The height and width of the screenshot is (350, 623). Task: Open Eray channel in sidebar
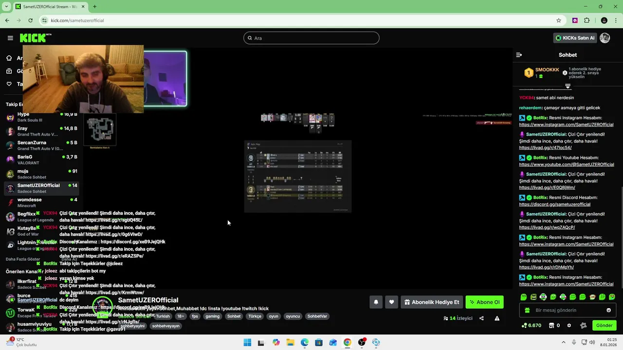pyautogui.click(x=41, y=131)
